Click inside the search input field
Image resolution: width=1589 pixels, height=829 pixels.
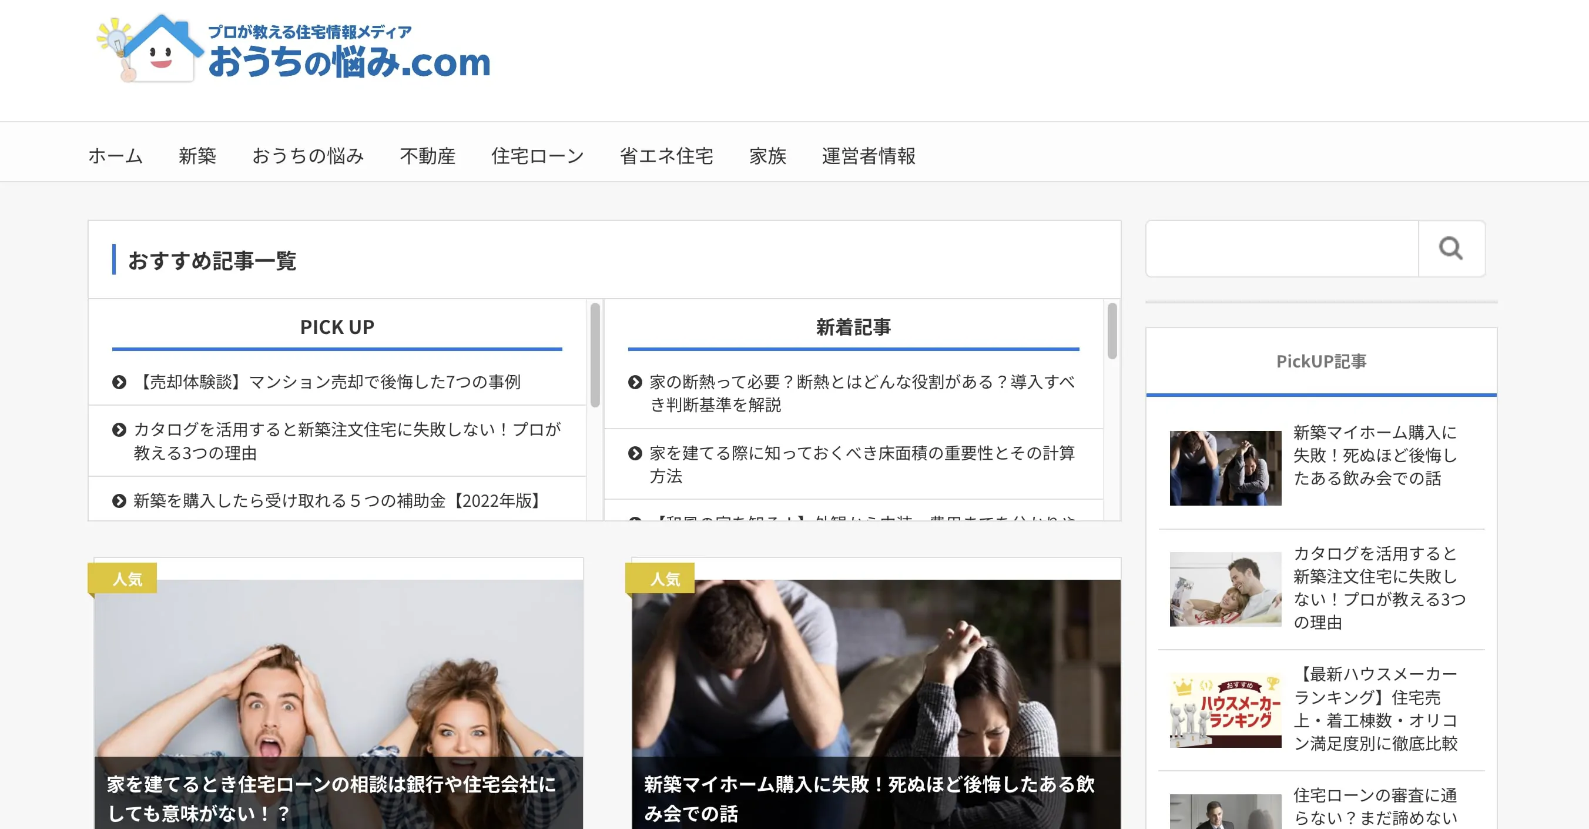1283,249
